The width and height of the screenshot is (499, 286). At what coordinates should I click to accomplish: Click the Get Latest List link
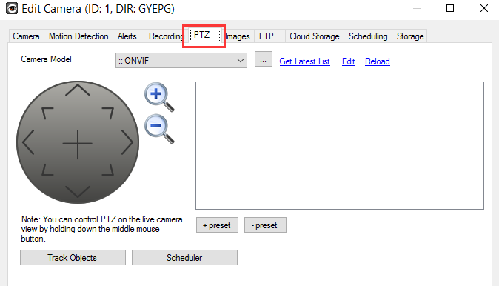coord(304,61)
